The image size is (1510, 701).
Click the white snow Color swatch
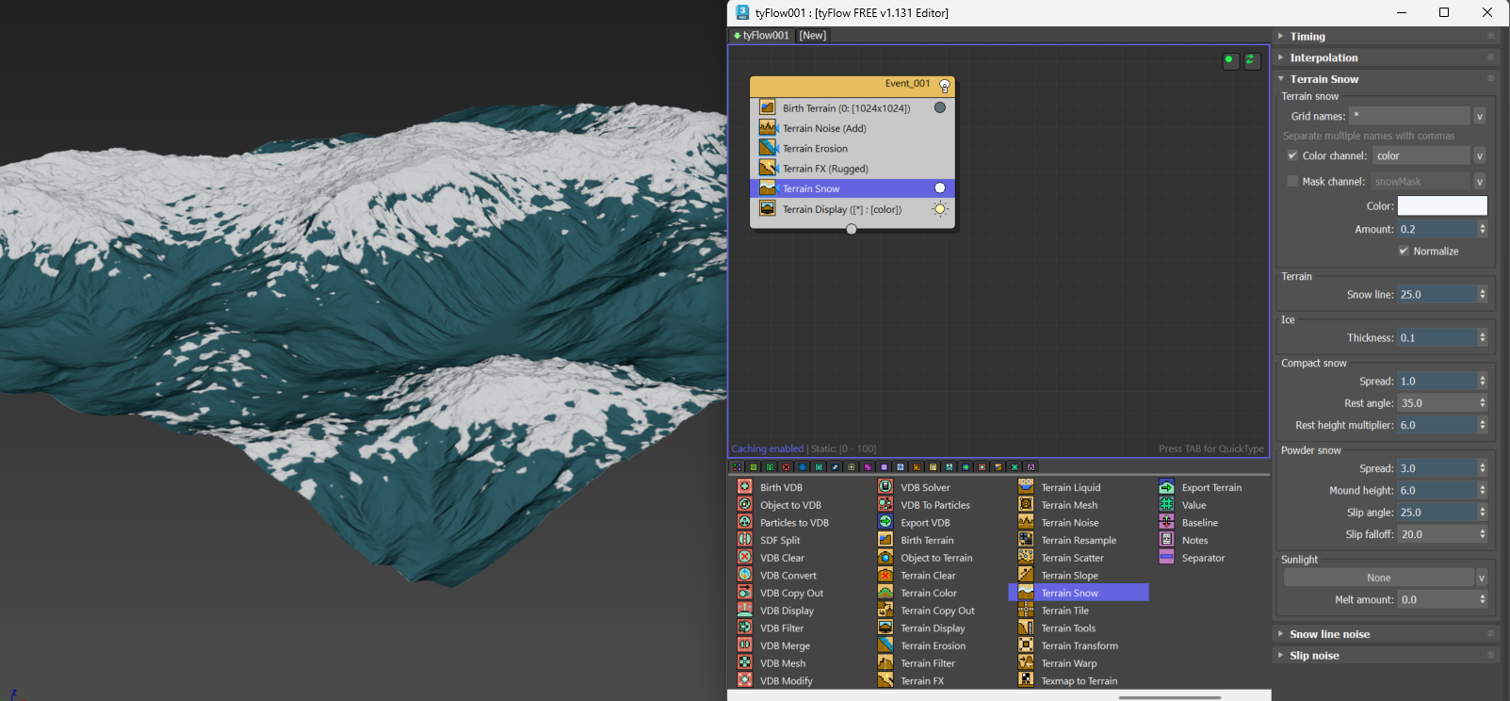(x=1441, y=205)
